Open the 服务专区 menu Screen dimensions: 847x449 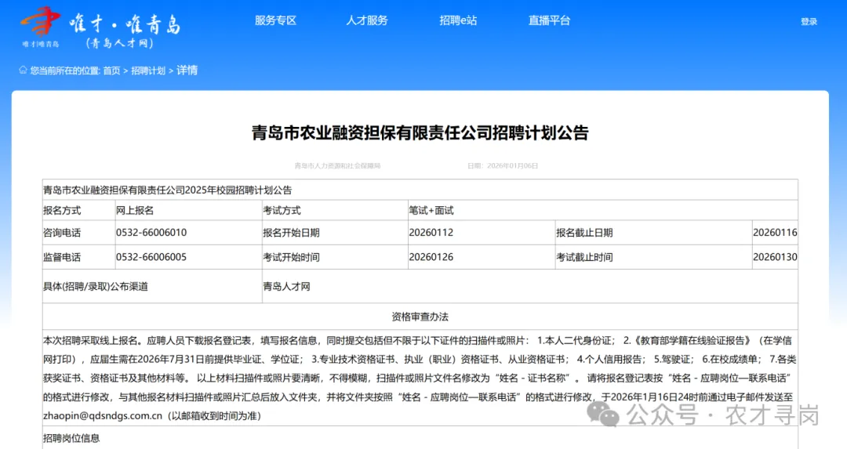275,20
